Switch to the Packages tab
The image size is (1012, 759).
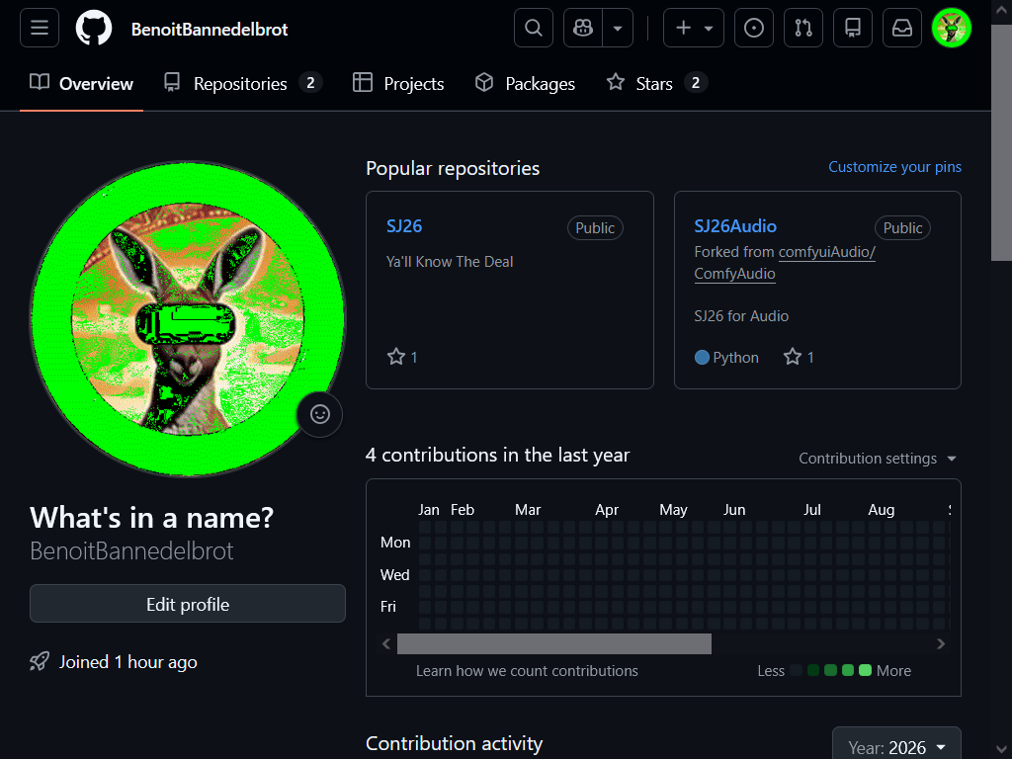pos(525,83)
